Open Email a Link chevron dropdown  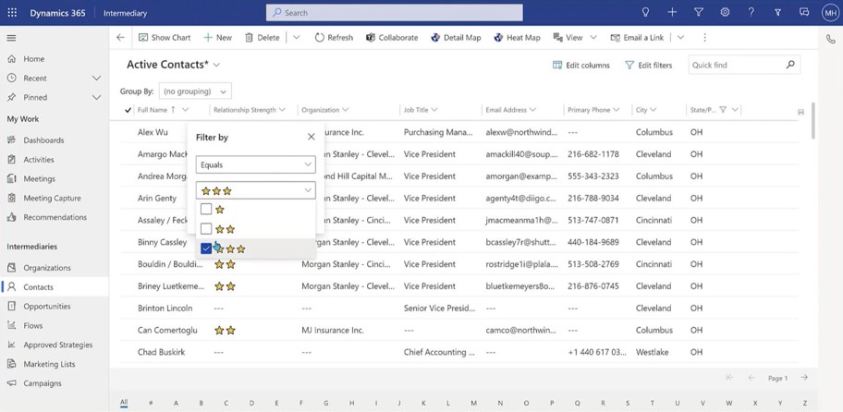(680, 38)
